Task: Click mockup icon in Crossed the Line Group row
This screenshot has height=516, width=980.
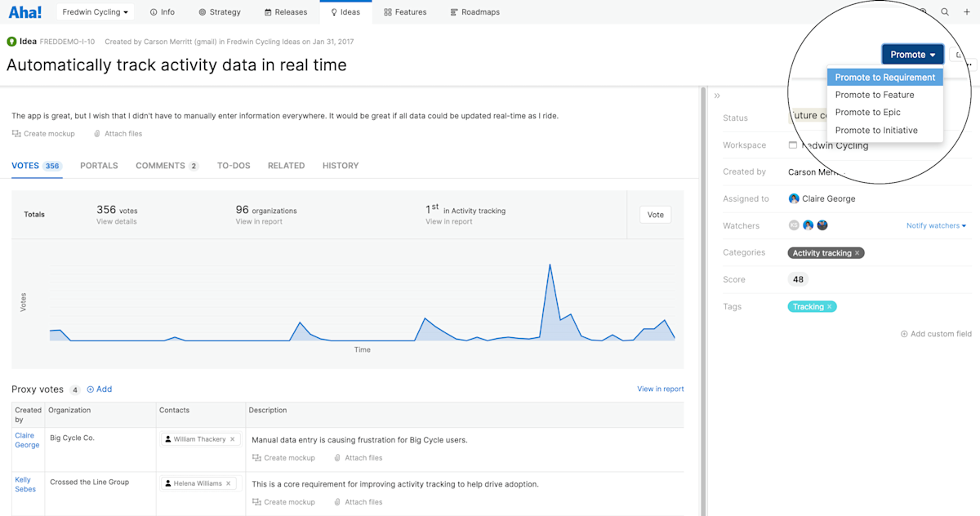Action: point(256,502)
